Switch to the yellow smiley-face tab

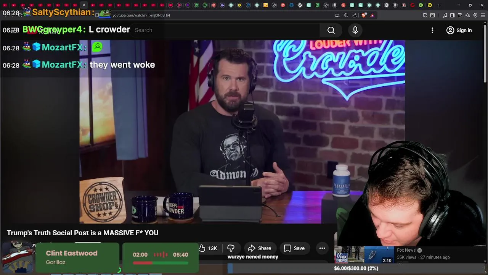(430, 5)
